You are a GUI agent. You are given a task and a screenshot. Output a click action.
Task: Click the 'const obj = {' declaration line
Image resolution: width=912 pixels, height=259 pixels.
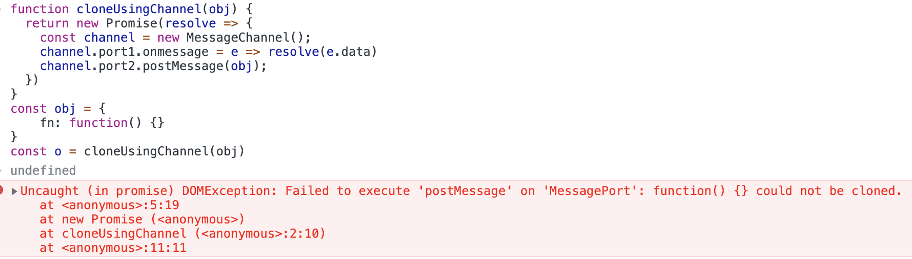tap(58, 109)
